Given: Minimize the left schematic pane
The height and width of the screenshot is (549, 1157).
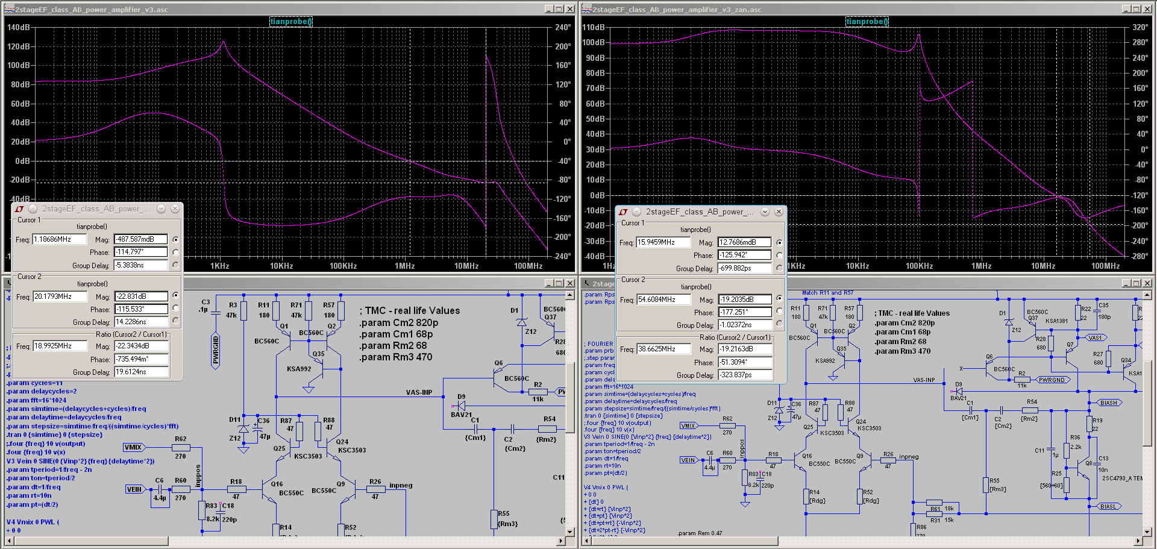Looking at the screenshot, I should (x=549, y=283).
